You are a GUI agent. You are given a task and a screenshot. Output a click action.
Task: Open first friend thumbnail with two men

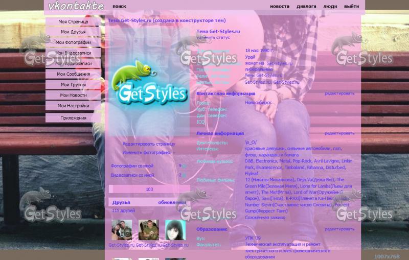[x=122, y=230]
